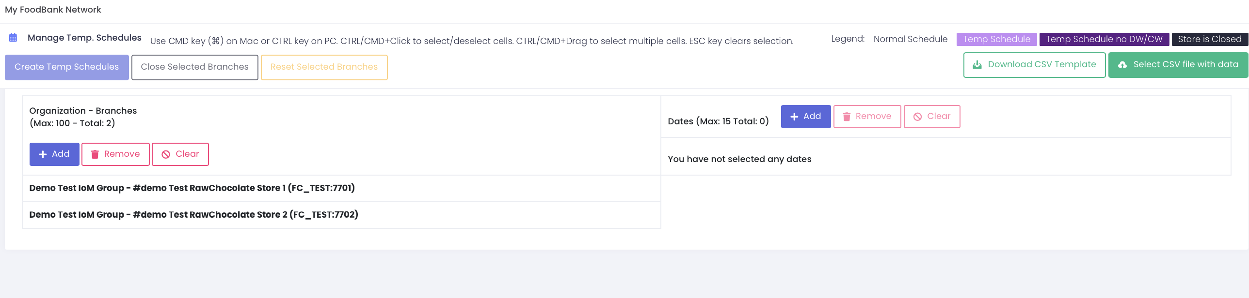
Task: Click the cloud upload icon in Select CSV
Action: coord(1122,65)
